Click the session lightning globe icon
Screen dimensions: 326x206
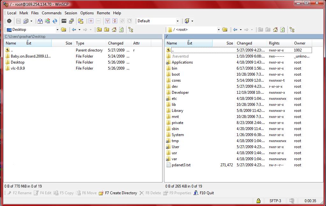pos(187,21)
